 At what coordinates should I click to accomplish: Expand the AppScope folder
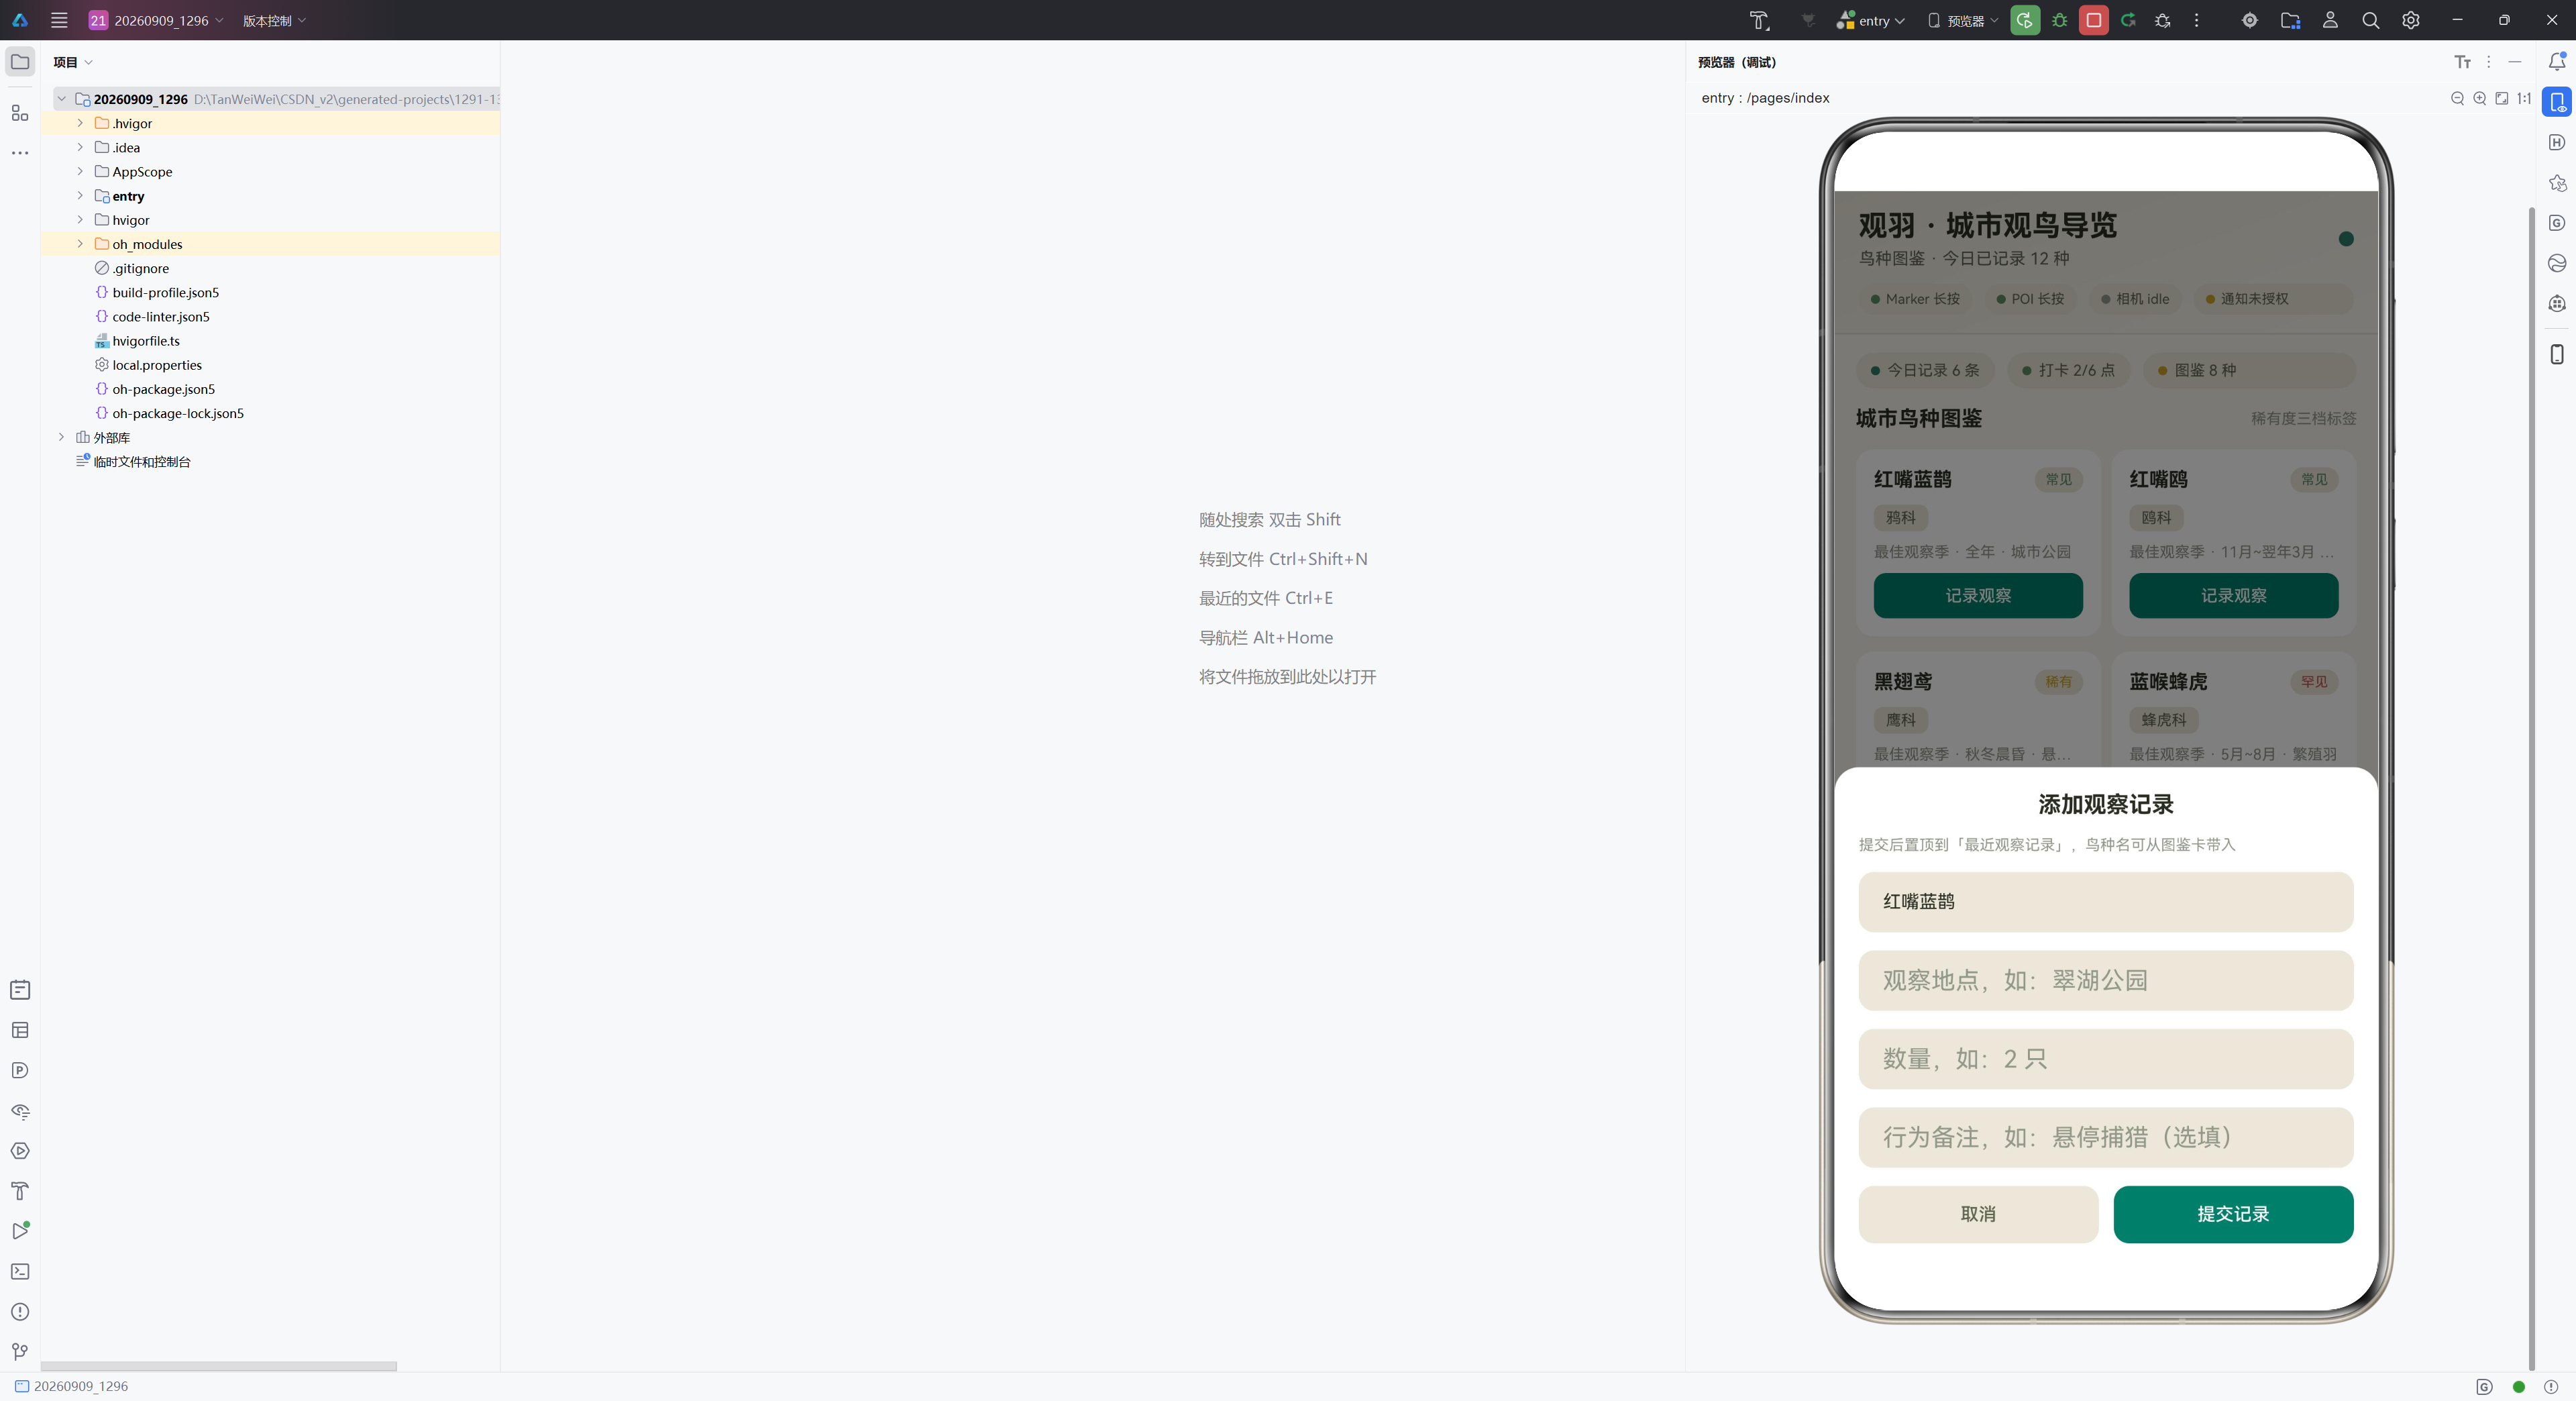pos(80,171)
